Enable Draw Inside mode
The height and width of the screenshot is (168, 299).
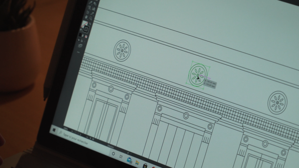pyautogui.click(x=84, y=41)
